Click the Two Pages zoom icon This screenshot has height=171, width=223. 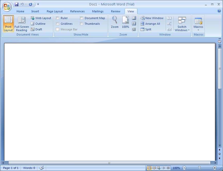point(134,23)
